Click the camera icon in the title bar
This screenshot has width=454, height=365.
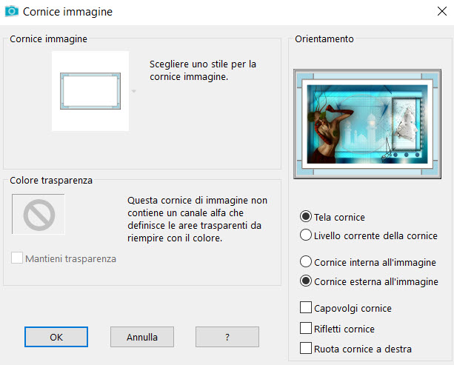pyautogui.click(x=12, y=11)
